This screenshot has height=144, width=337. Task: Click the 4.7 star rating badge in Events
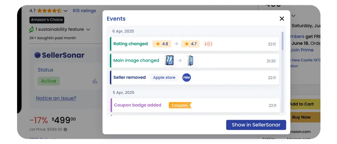click(x=190, y=44)
